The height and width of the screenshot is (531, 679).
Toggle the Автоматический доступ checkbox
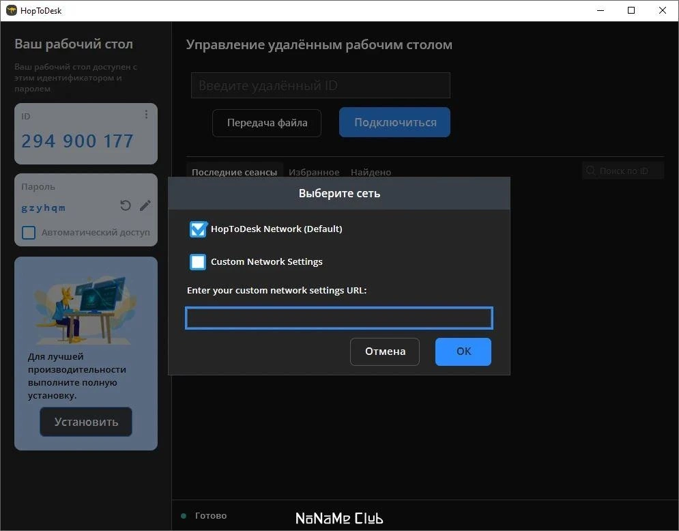point(29,233)
